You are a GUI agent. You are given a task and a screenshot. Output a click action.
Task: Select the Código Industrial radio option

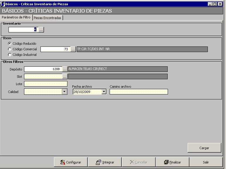pos(10,55)
